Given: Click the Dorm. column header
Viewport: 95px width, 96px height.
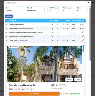Looking at the screenshot, I should point(51,21).
